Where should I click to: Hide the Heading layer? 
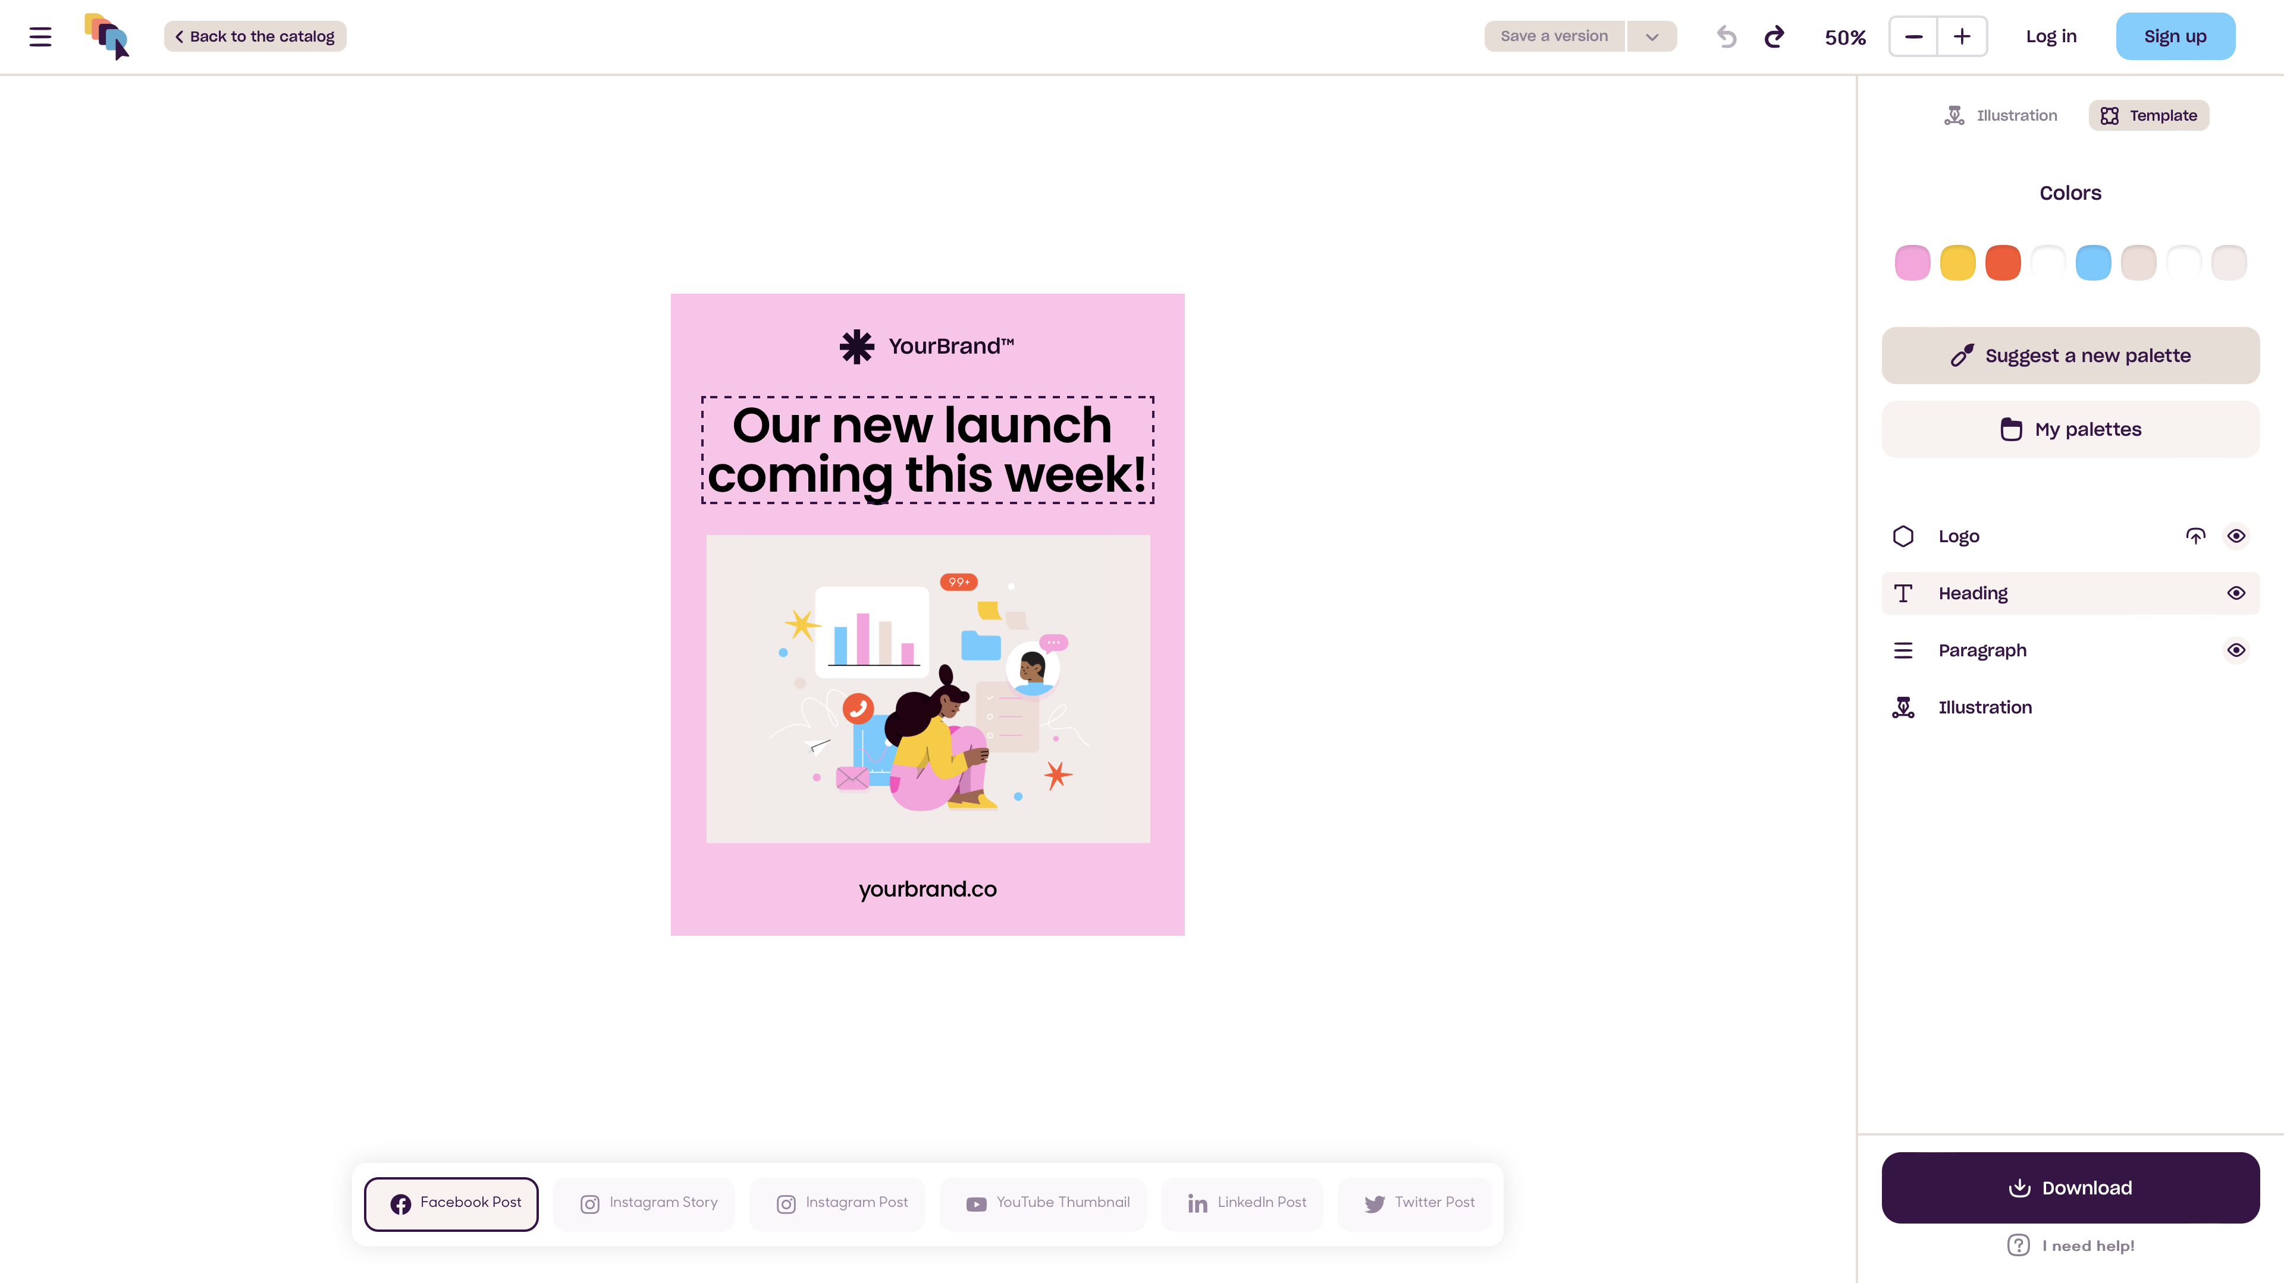(2236, 593)
